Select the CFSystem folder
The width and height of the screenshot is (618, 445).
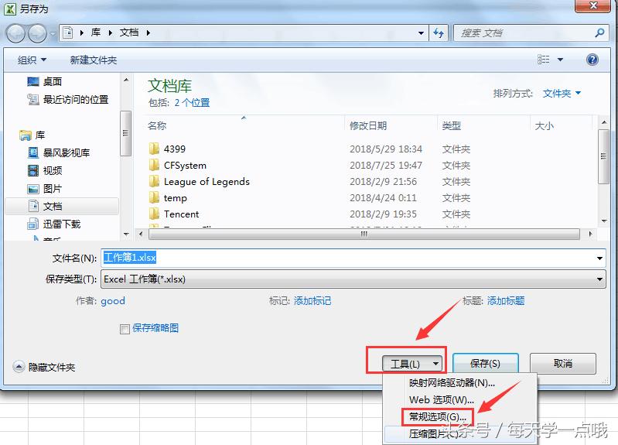click(x=185, y=166)
